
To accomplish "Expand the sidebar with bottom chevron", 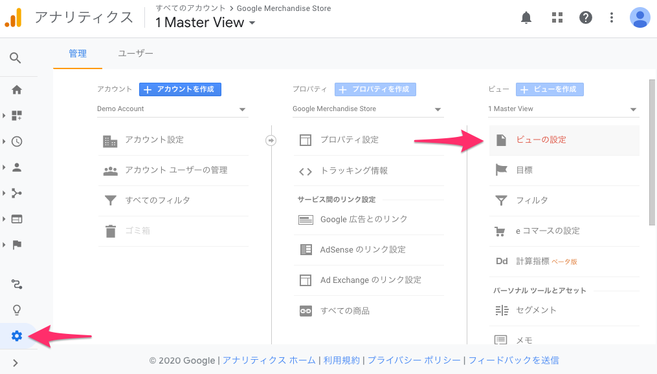I will pyautogui.click(x=16, y=363).
